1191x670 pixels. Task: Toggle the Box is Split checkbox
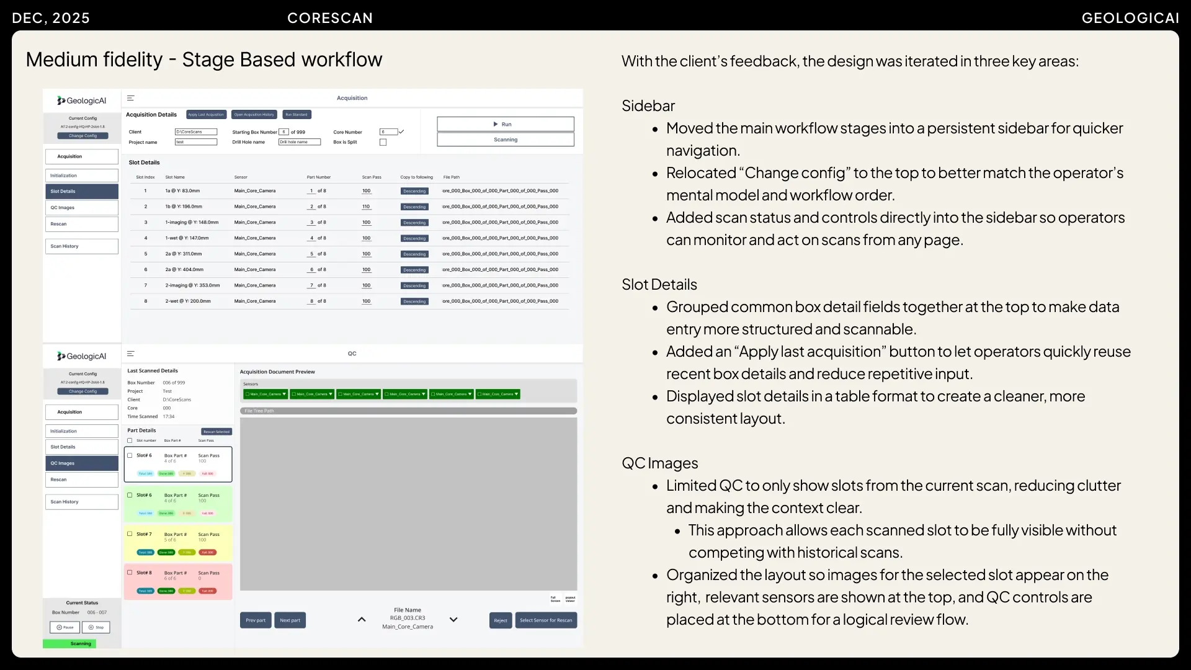pos(383,142)
